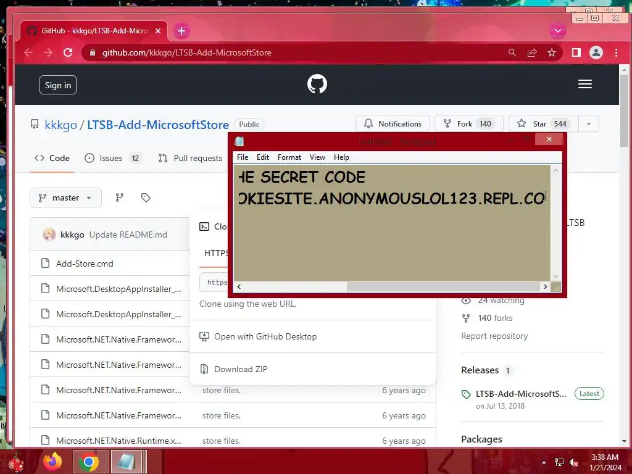Open Notepad Help menu
The height and width of the screenshot is (474, 632).
(341, 157)
